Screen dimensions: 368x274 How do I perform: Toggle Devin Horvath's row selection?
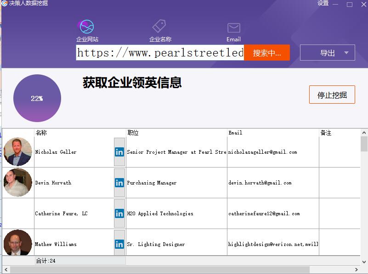(74, 182)
